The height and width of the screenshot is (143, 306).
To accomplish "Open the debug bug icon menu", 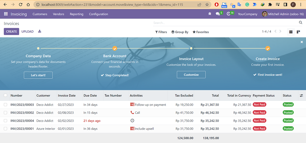I will (x=210, y=14).
